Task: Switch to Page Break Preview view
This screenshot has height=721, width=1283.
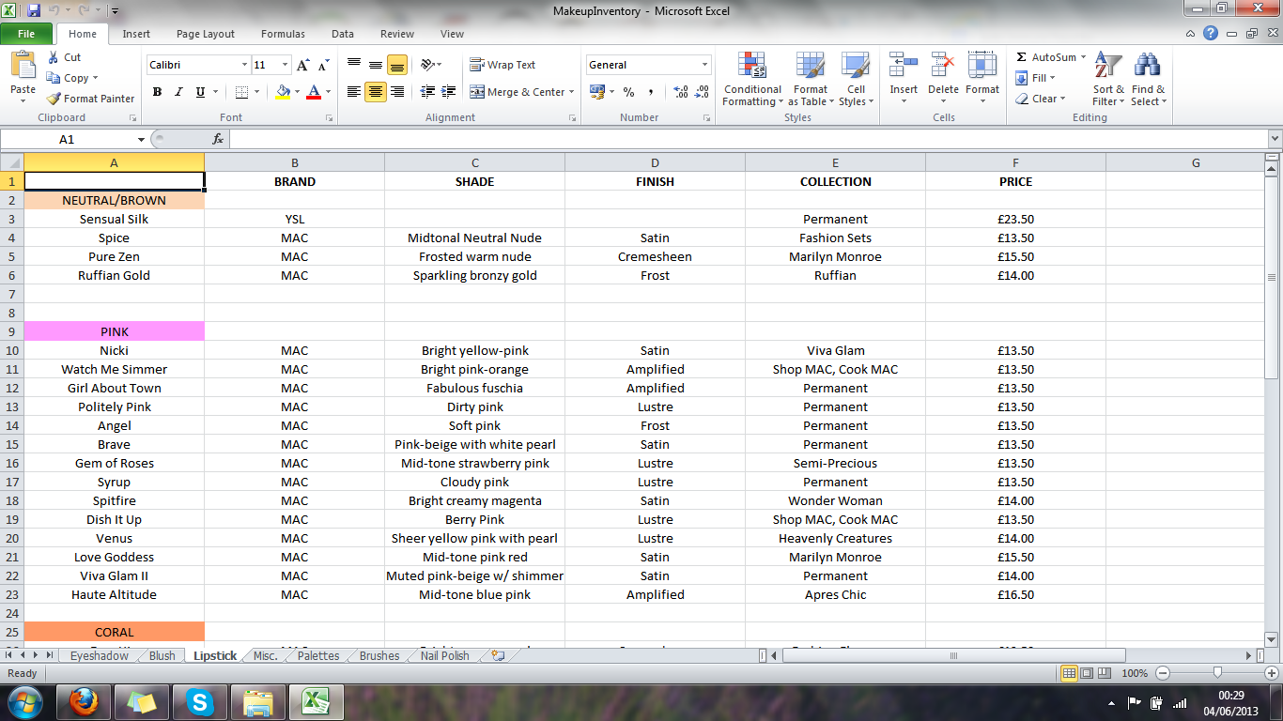Action: tap(1105, 673)
